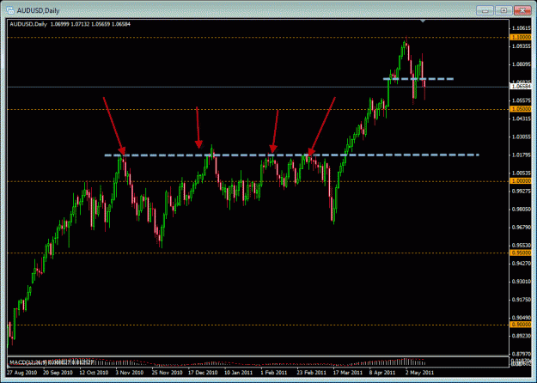Select the short dashed line near 1.06584
Image resolution: width=537 pixels, height=383 pixels.
pos(418,79)
